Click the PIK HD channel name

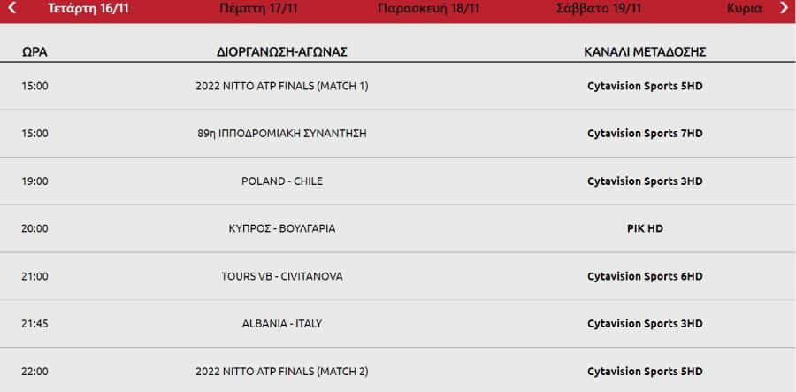tap(645, 228)
